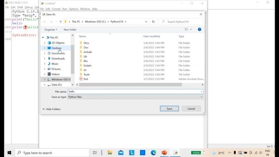Click the horizontal scrollbar in file list
The height and width of the screenshot is (157, 279).
pos(130,85)
